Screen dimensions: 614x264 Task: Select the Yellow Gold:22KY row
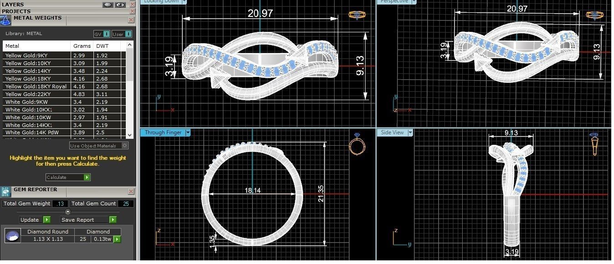click(64, 94)
